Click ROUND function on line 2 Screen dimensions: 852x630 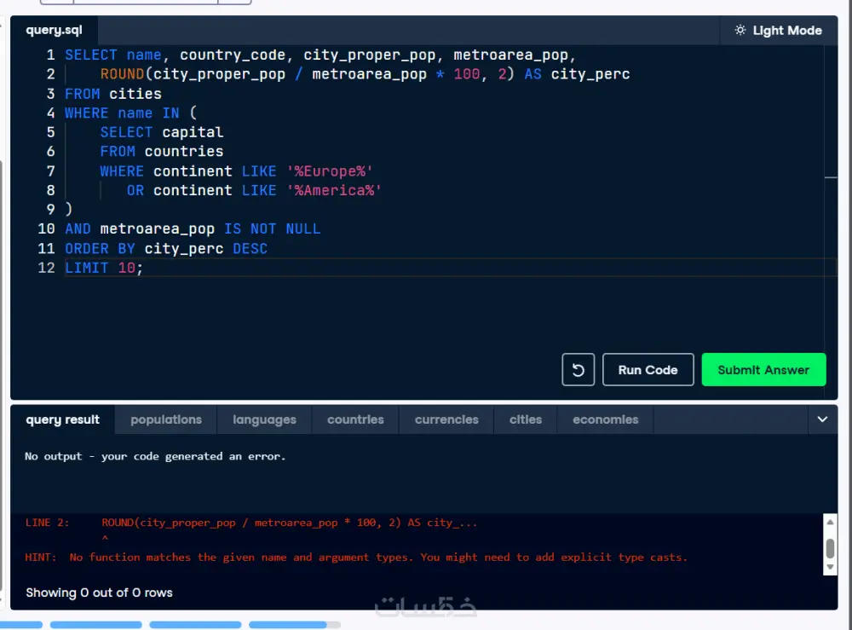click(122, 74)
